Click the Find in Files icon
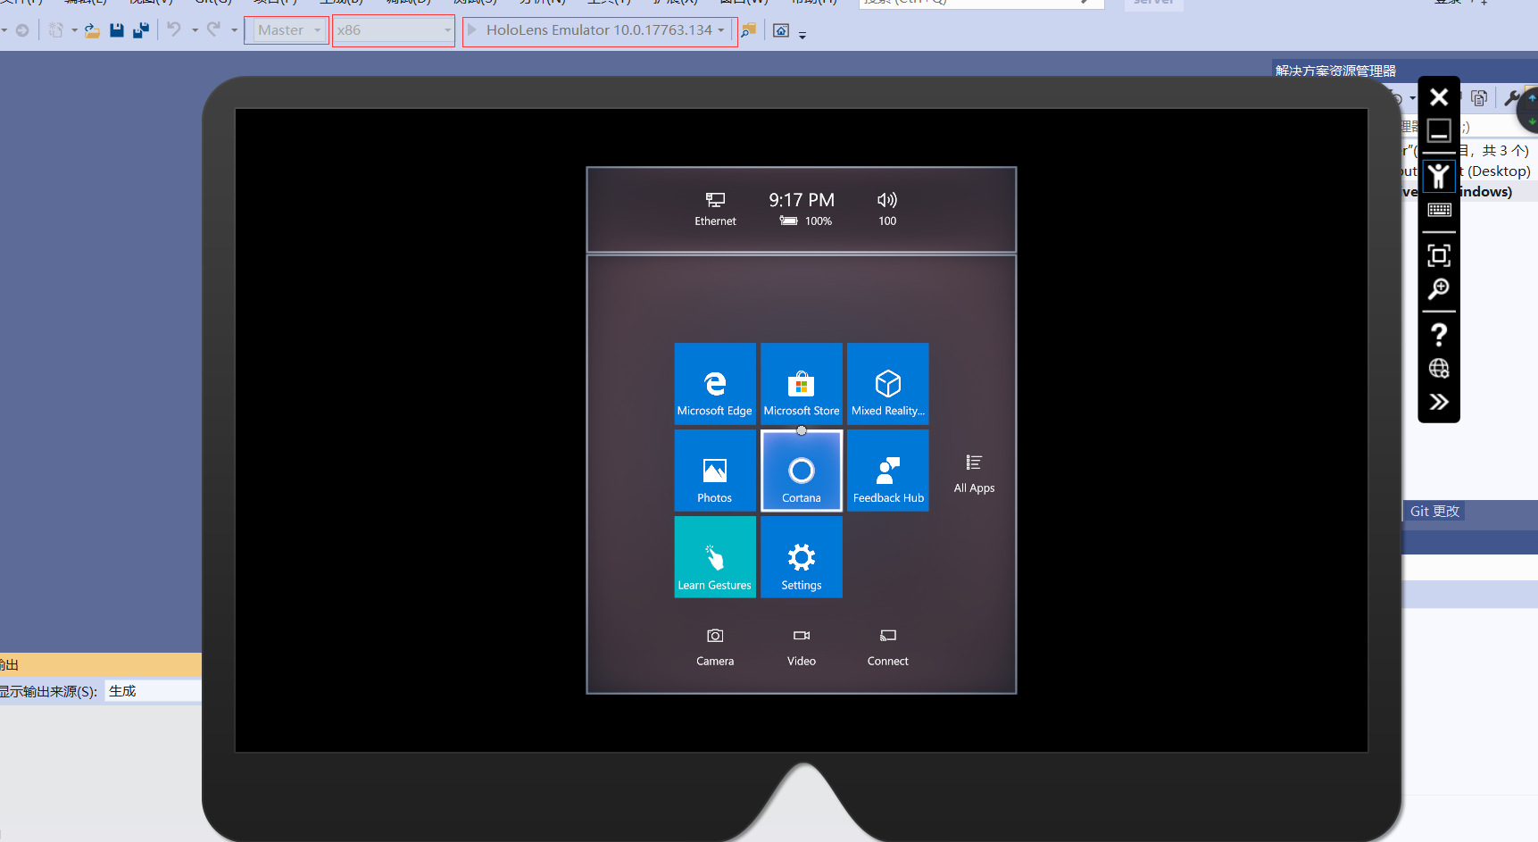The height and width of the screenshot is (842, 1538). [748, 30]
